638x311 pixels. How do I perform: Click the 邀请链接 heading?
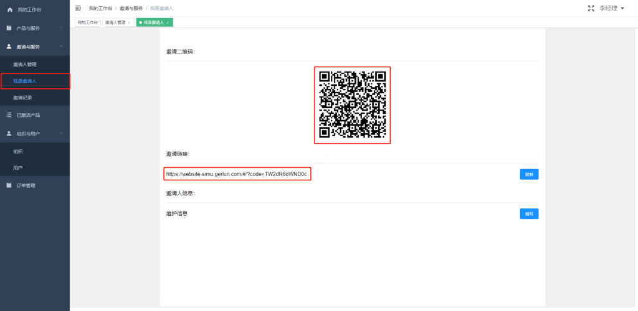click(x=178, y=154)
